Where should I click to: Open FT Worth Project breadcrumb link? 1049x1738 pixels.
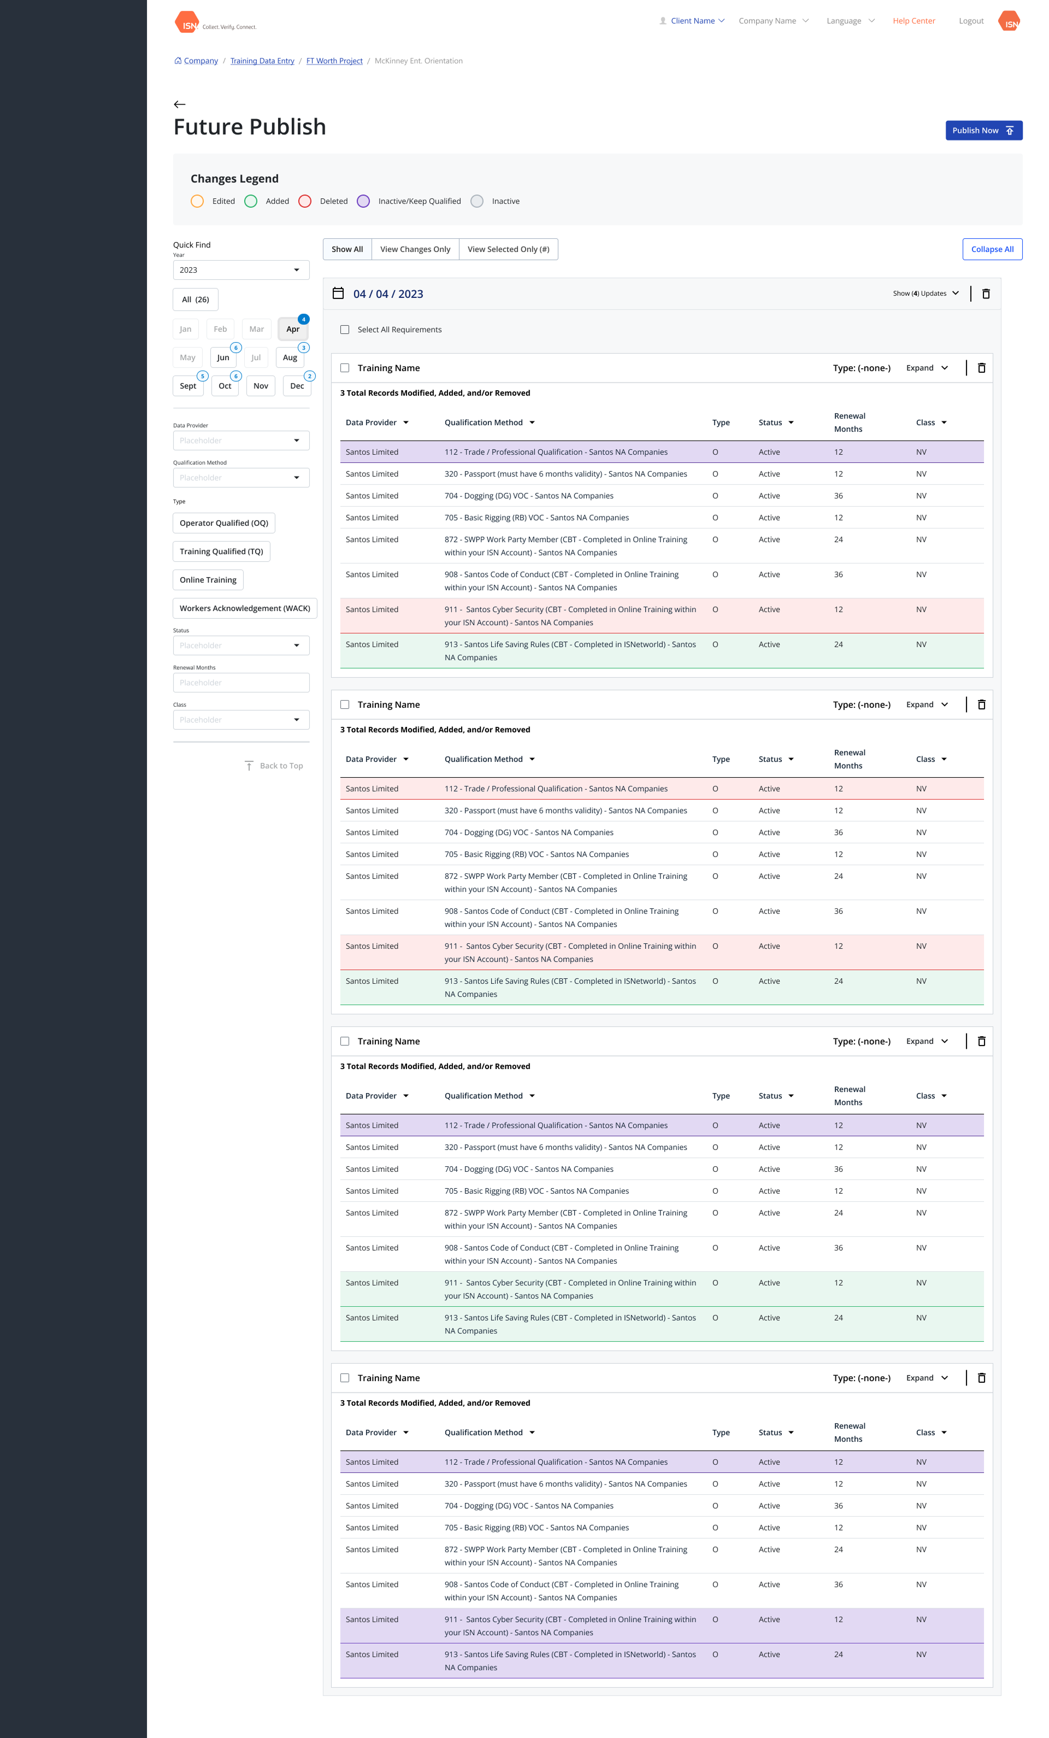point(334,61)
